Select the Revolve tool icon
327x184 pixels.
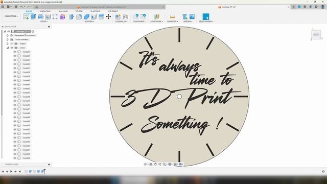41,17
